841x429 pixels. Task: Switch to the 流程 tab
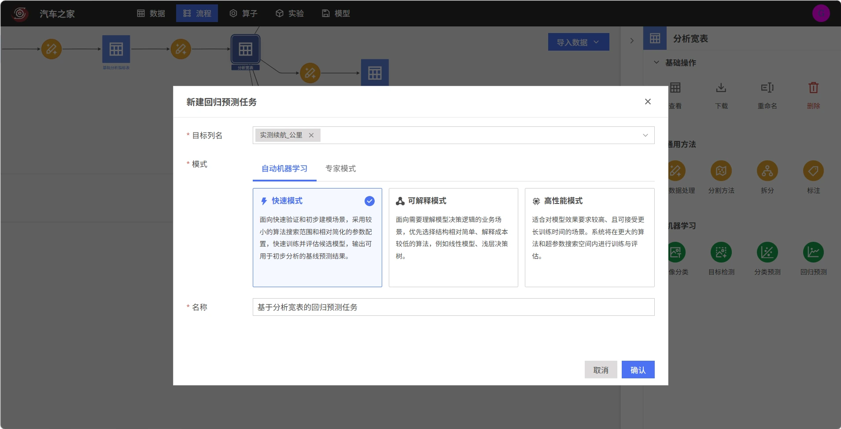197,13
